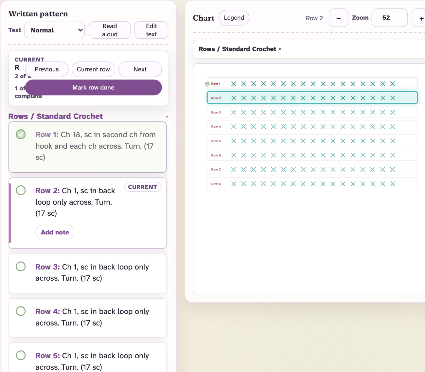Check the Row 3 completion circle

21,267
